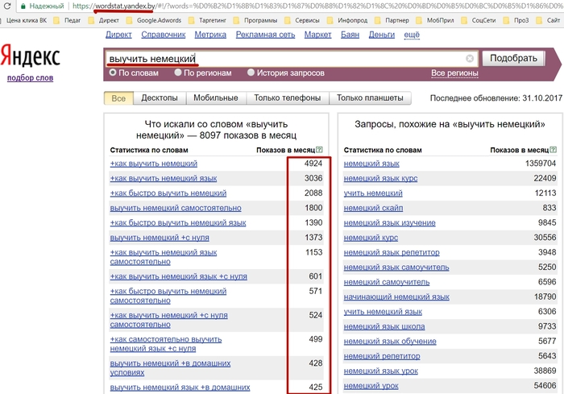Screen dimensions: 564x394
Task: Open similar query 'немецкий урок'
Action: (x=371, y=386)
